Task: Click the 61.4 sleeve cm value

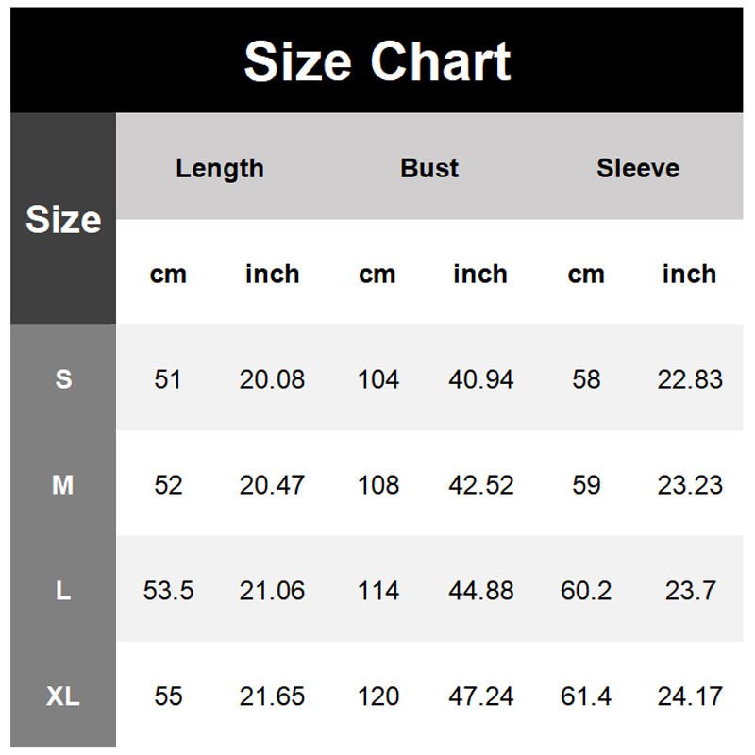Action: pos(586,696)
